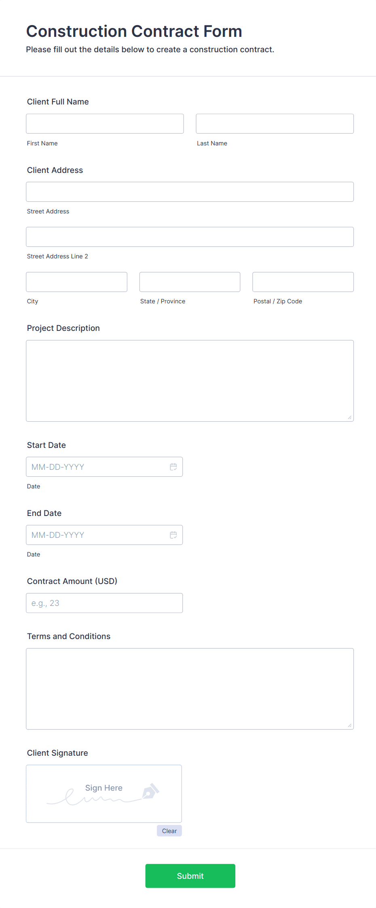Viewport: 376px width, 908px height.
Task: Click the Construction Contract Form heading
Action: (x=134, y=31)
